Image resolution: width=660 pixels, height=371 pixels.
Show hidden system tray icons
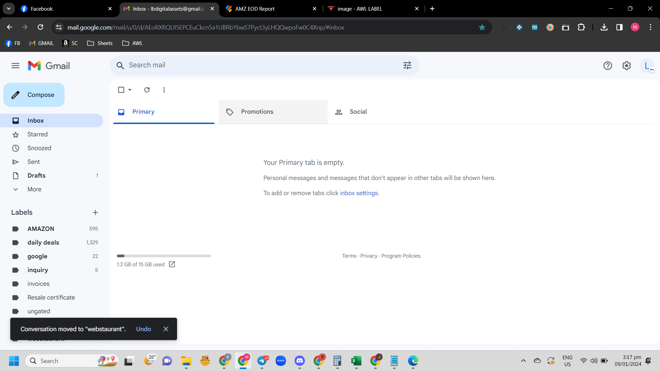(x=523, y=361)
